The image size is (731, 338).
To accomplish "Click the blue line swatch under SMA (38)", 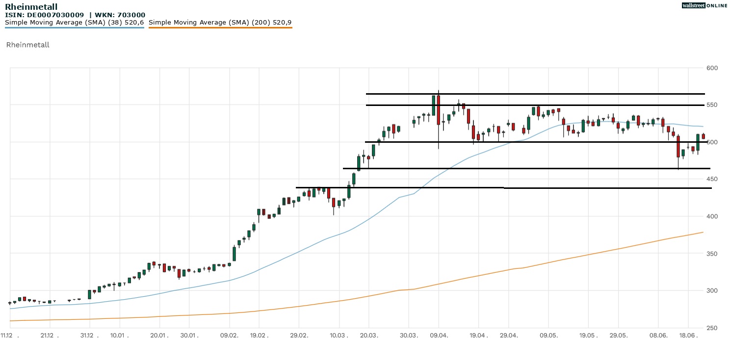I will (x=74, y=28).
